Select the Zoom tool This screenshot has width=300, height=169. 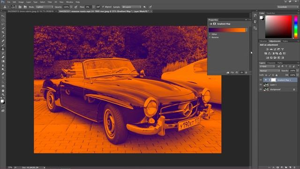(x=3, y=95)
